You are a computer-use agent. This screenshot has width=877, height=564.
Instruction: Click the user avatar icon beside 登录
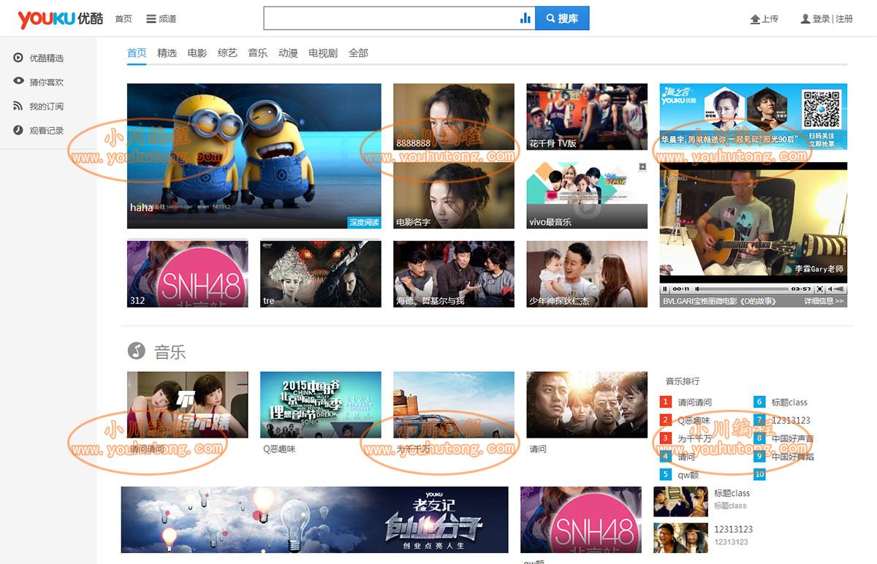pyautogui.click(x=805, y=19)
